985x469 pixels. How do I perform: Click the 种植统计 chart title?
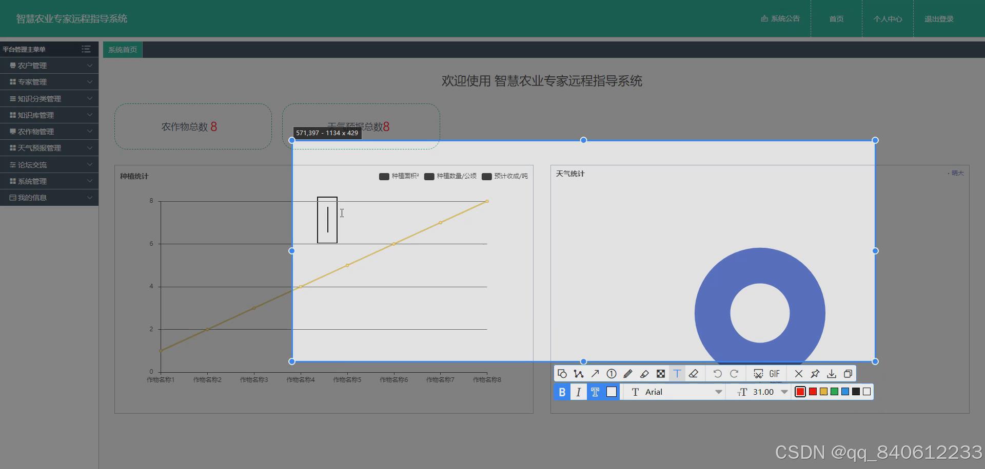(134, 176)
